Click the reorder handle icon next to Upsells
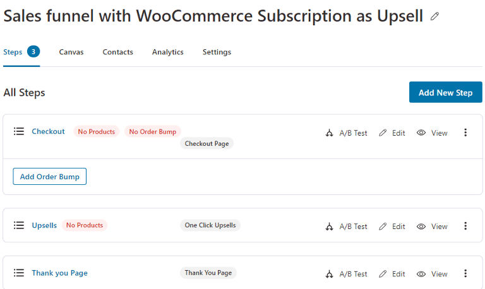Image resolution: width=485 pixels, height=289 pixels. tap(19, 225)
